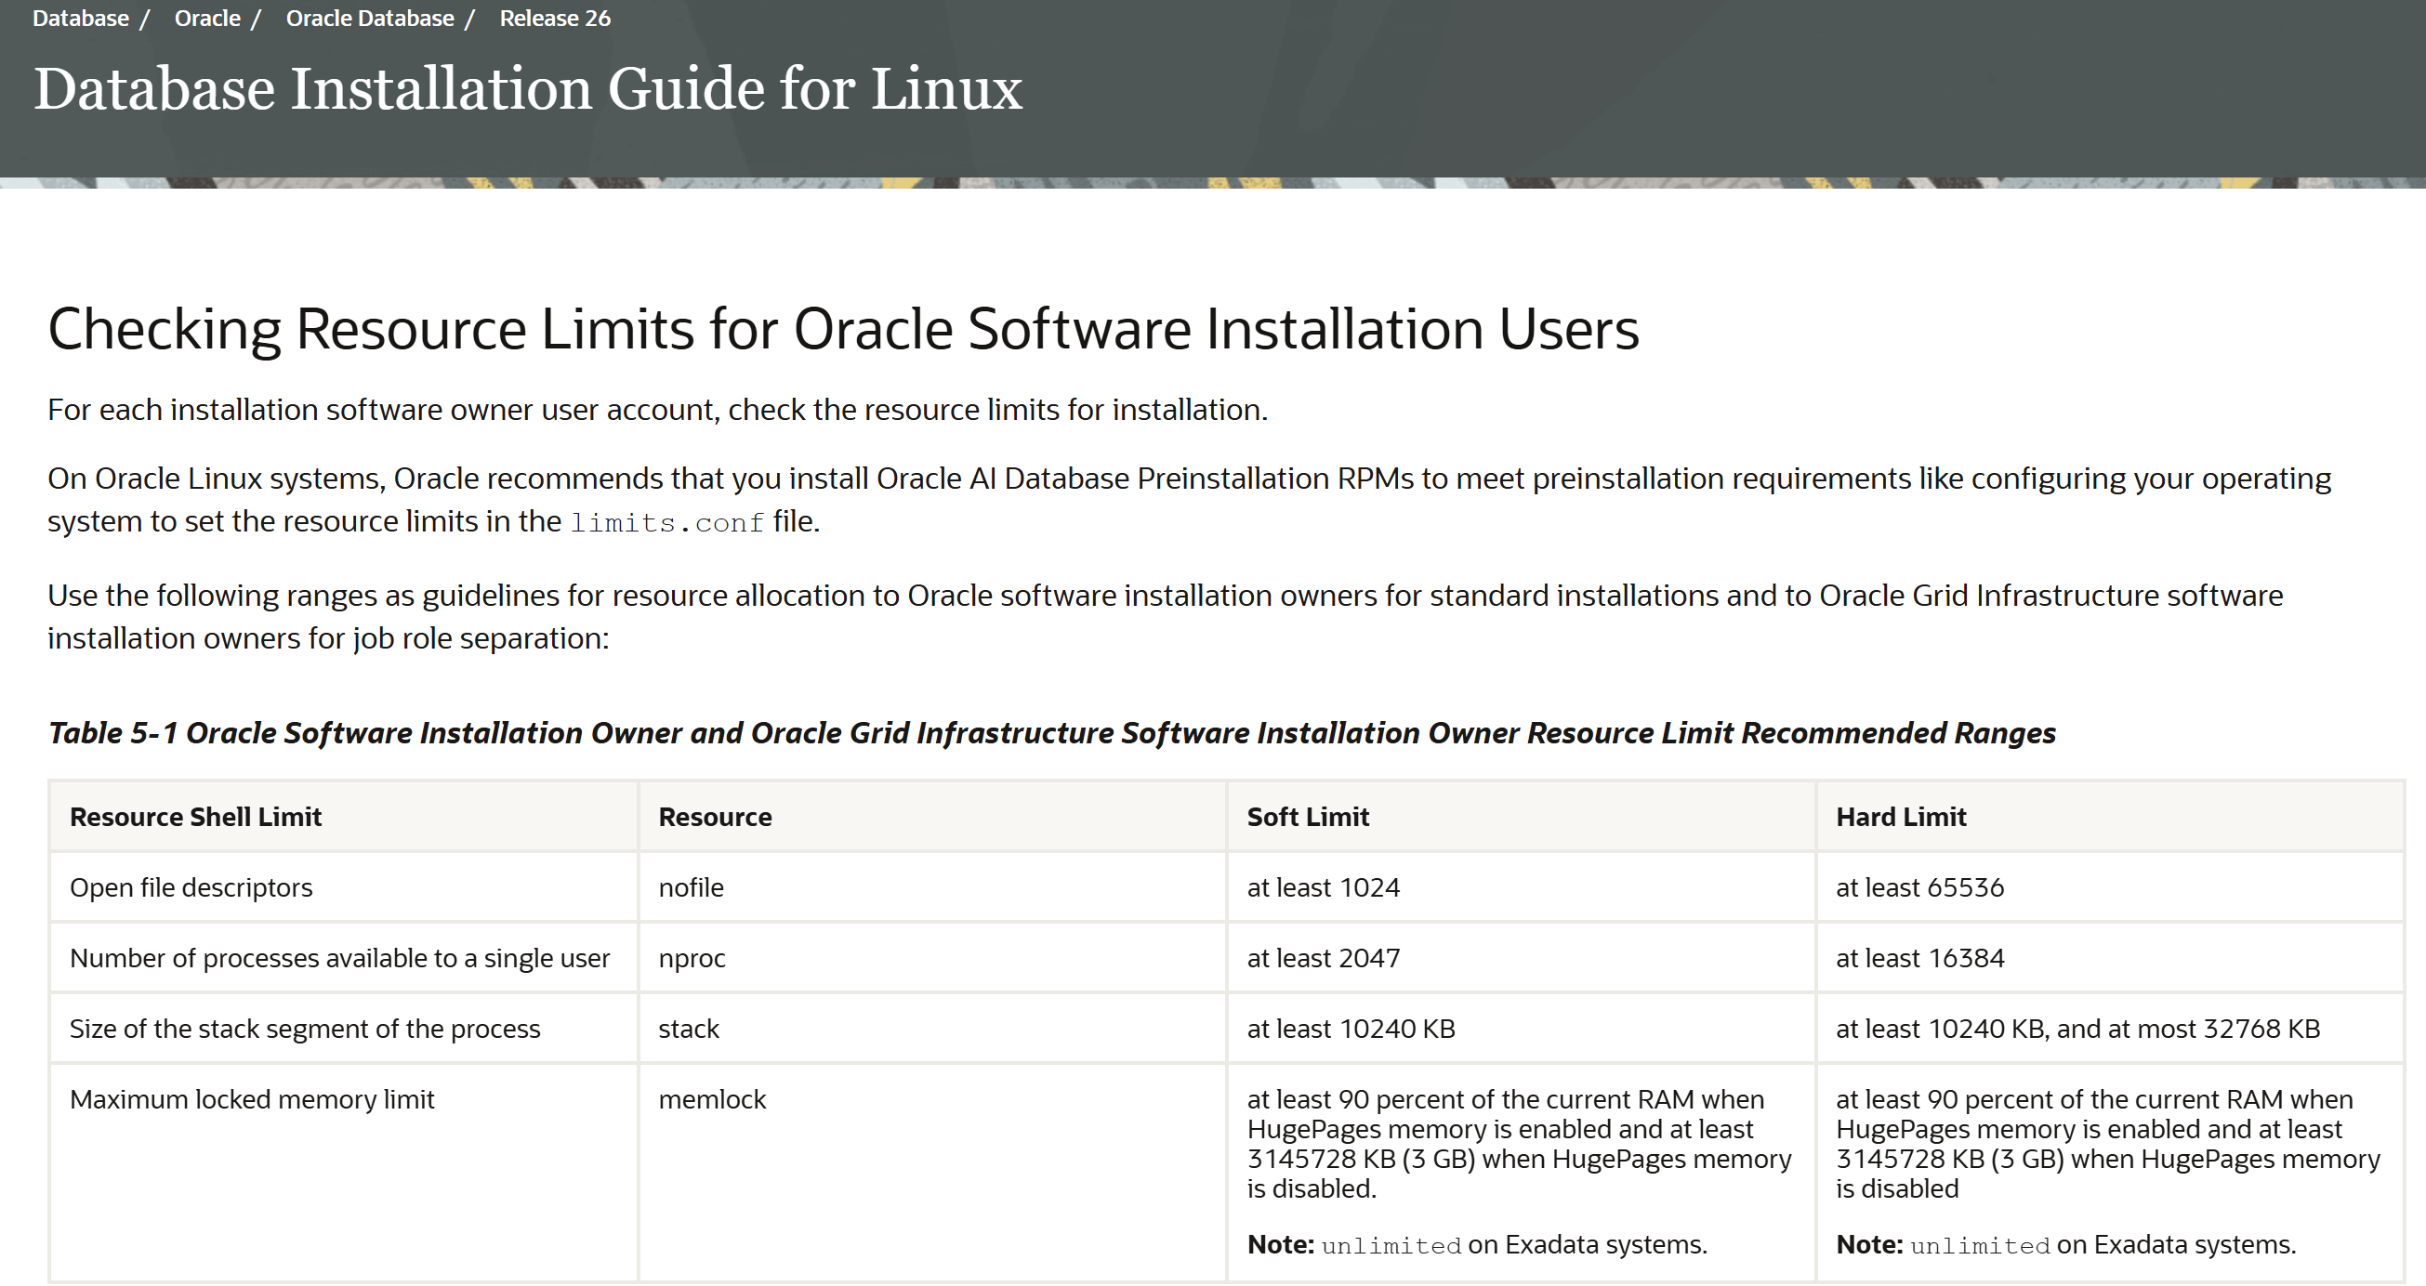Screen dimensions: 2426x1286
Task: Click the Hard Limit column header
Action: [1901, 817]
